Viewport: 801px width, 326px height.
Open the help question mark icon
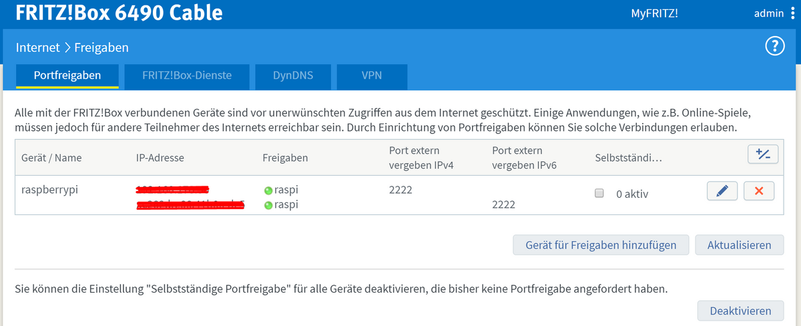click(774, 47)
